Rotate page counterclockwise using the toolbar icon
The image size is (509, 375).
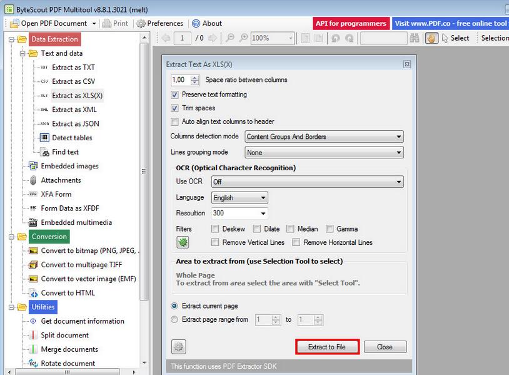(x=336, y=38)
